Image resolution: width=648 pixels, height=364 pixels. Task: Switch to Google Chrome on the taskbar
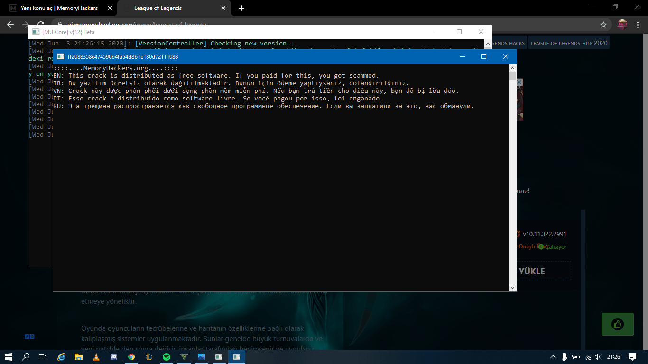(x=131, y=357)
